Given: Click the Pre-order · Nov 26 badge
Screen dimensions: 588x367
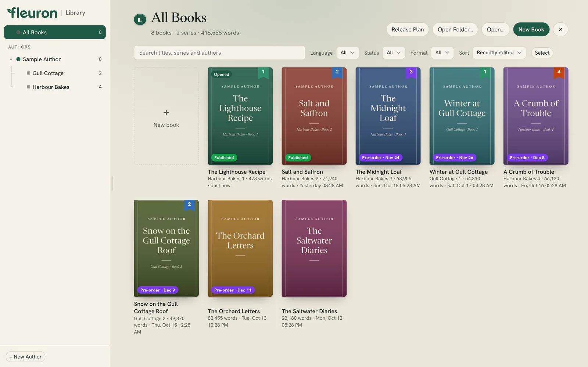Looking at the screenshot, I should click(x=455, y=158).
